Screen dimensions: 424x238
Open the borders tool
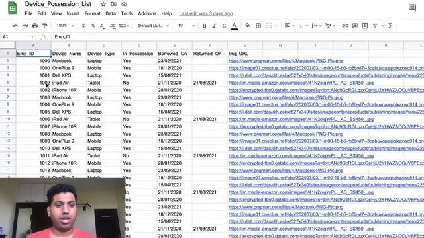pyautogui.click(x=258, y=26)
